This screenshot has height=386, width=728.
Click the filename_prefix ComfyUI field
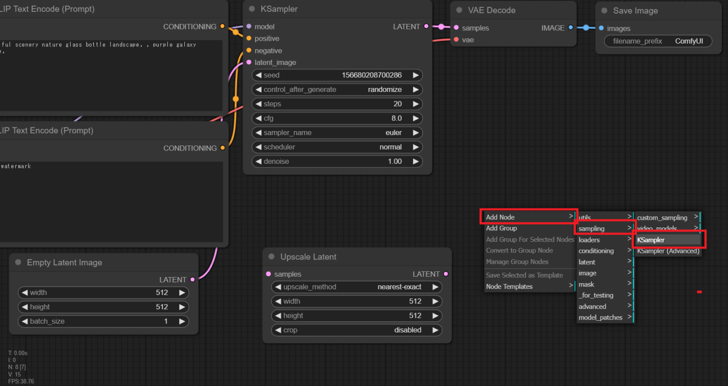[x=658, y=41]
